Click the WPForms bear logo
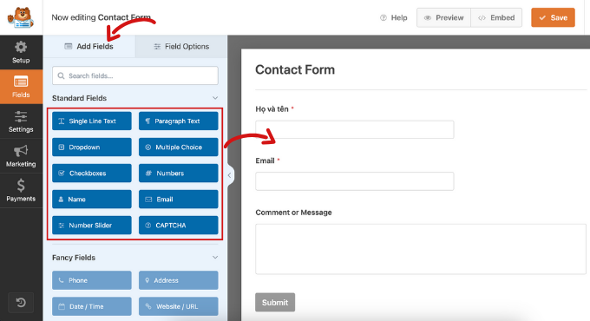590x321 pixels. click(x=21, y=17)
